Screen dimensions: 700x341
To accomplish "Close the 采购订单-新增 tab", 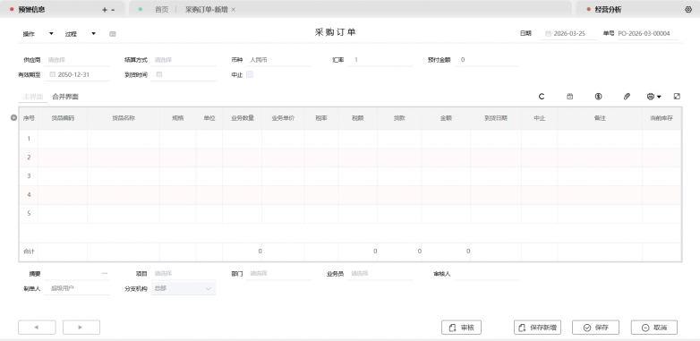I will click(x=233, y=10).
